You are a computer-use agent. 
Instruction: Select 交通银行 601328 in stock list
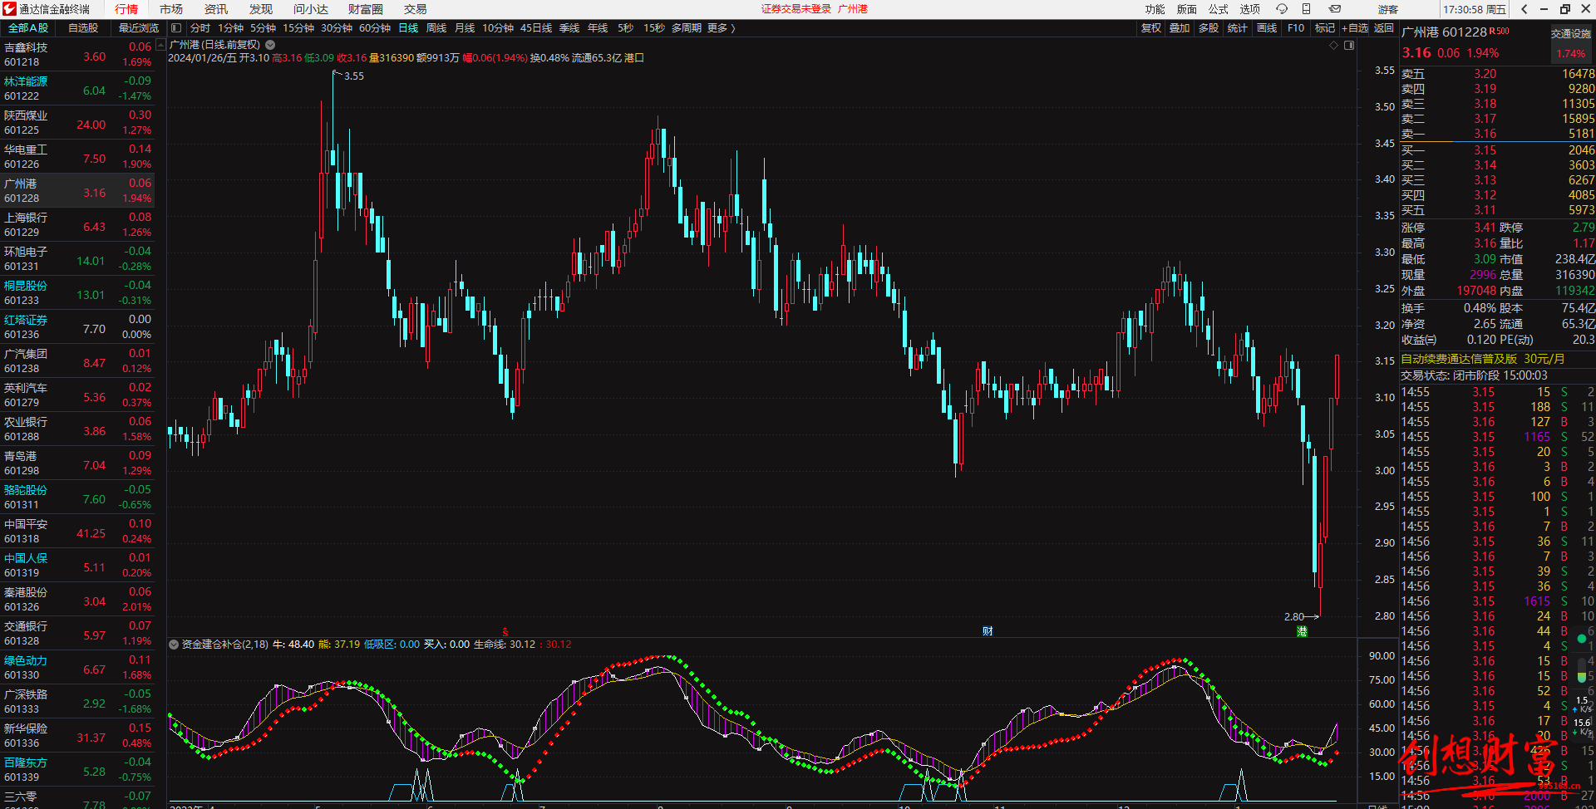click(77, 634)
